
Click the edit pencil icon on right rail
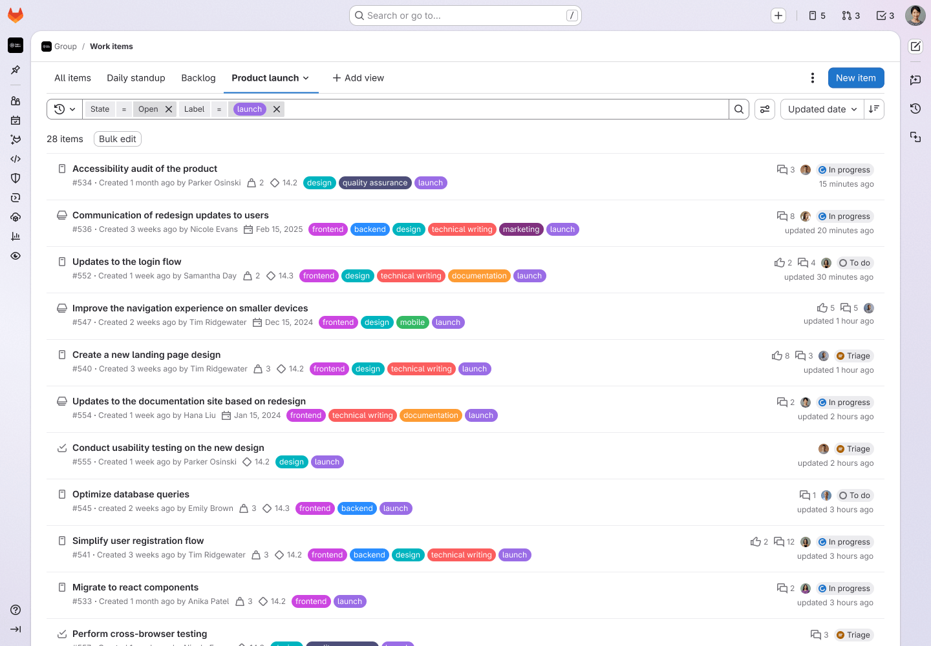(915, 47)
